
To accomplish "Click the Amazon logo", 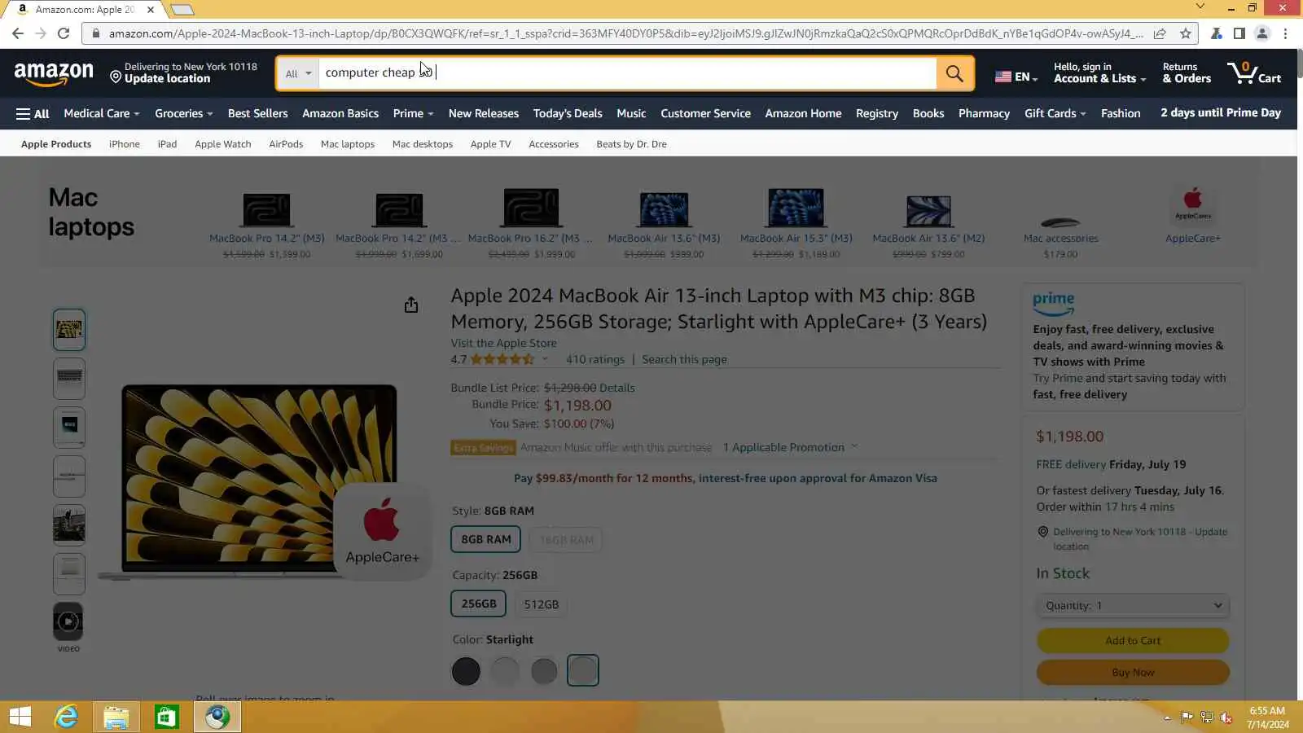I will click(54, 74).
